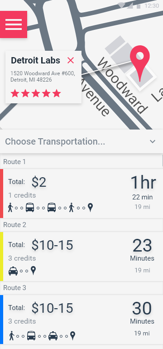
Task: Select the Route 1 header label
Action: [x=14, y=162]
